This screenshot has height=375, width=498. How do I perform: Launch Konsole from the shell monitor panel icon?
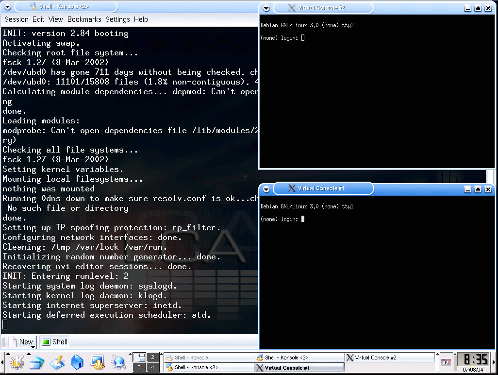pos(98,362)
